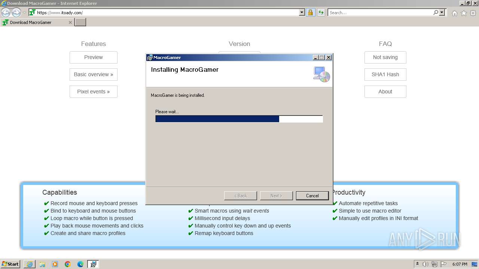Minimize the MacroGamer installer window

pos(315,58)
